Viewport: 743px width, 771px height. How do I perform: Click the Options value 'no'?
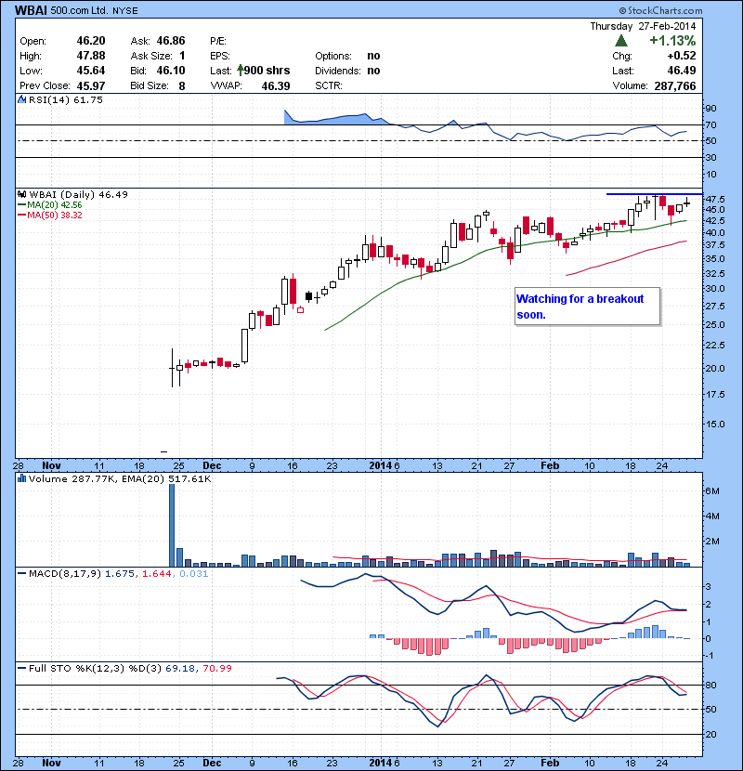tap(373, 56)
